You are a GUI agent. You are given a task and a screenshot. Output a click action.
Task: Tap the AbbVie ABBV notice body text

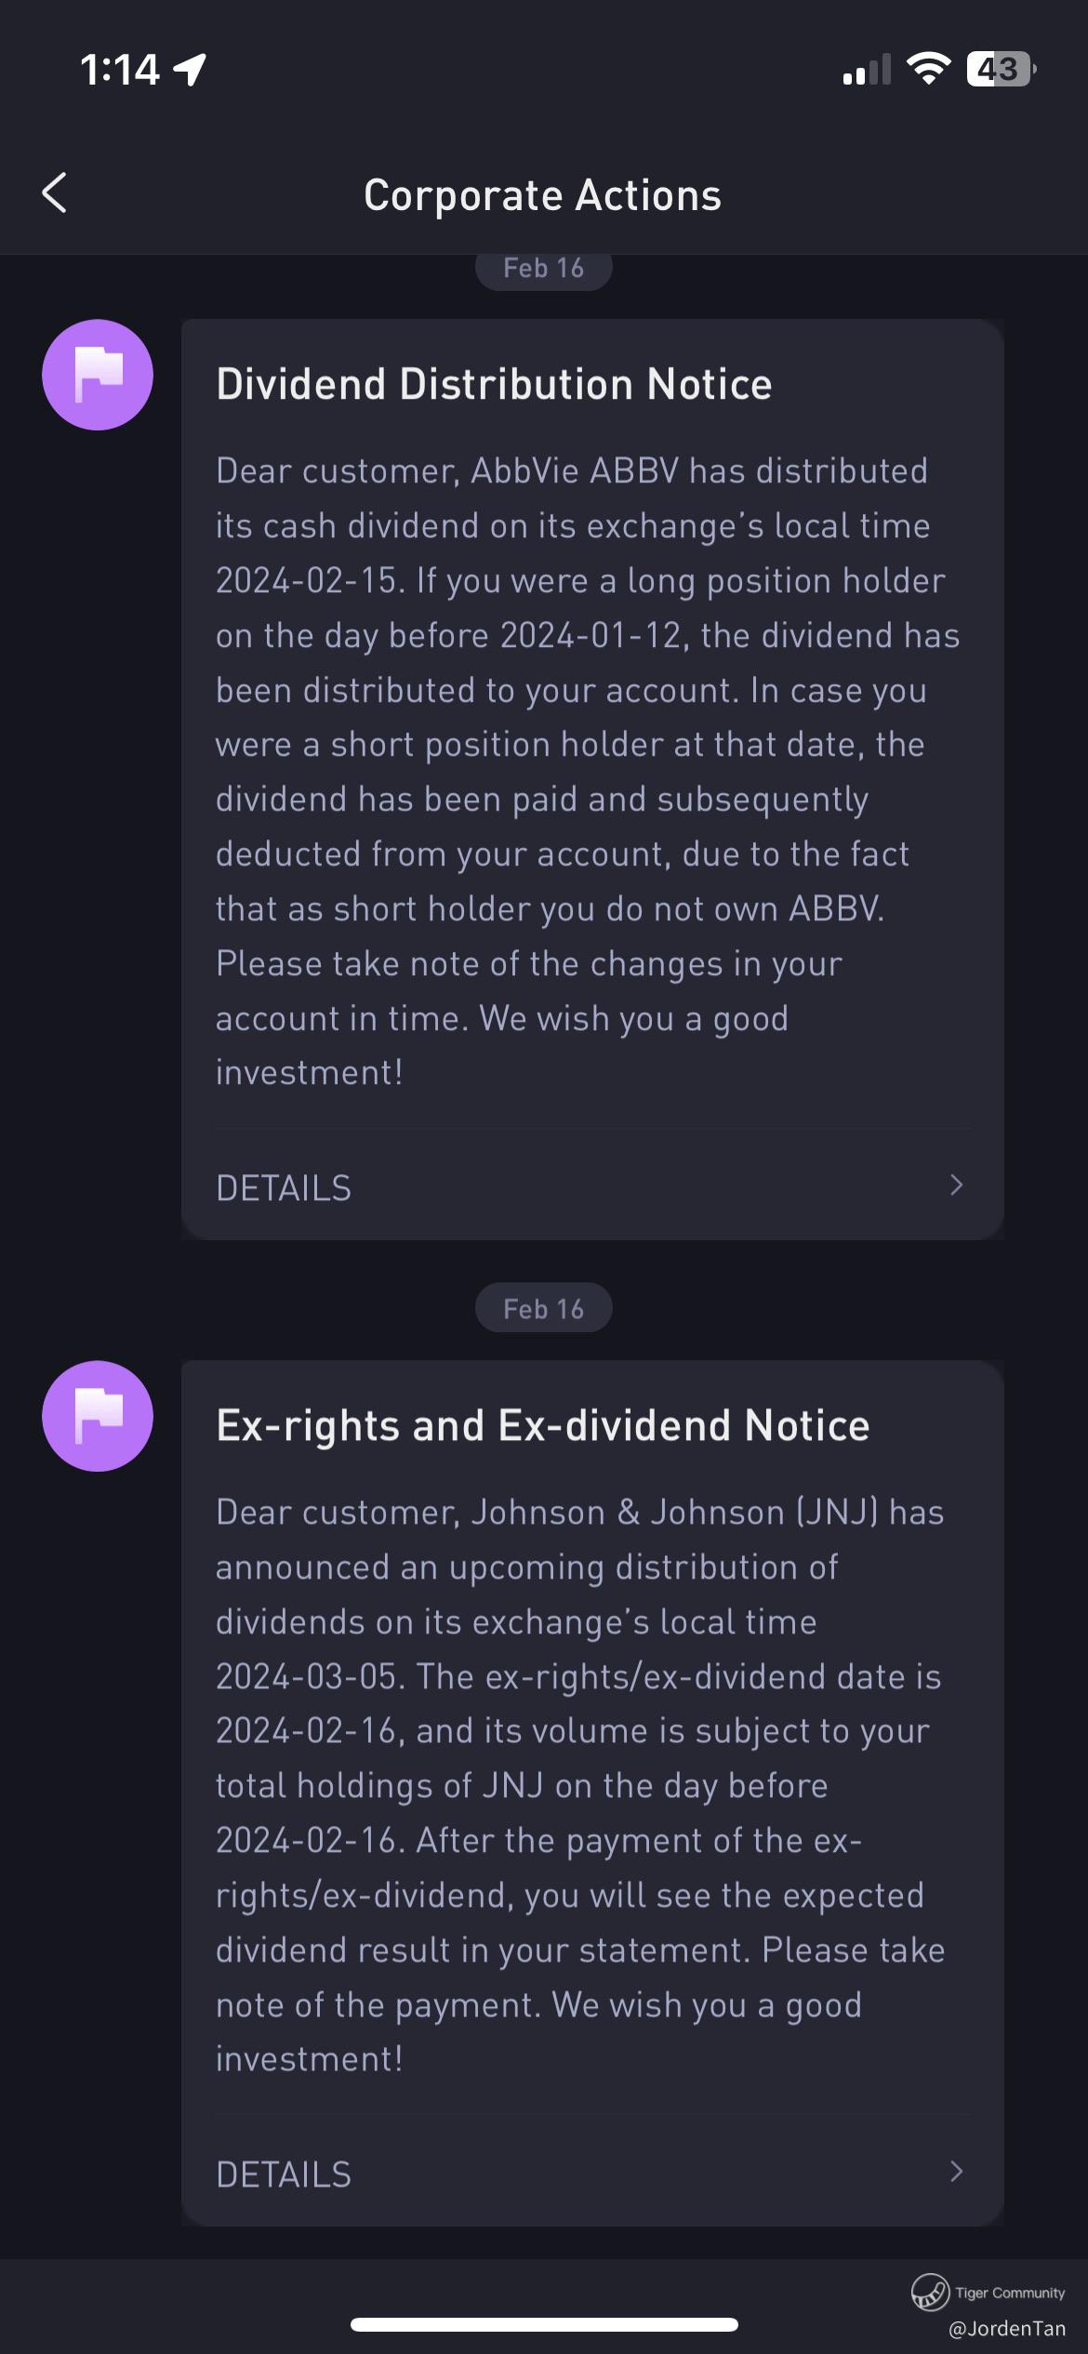pos(588,772)
